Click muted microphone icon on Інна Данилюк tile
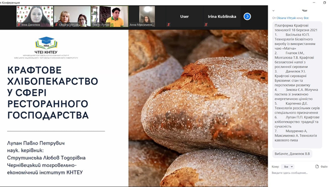Viewport: 329px width, 187px height. coord(19,25)
